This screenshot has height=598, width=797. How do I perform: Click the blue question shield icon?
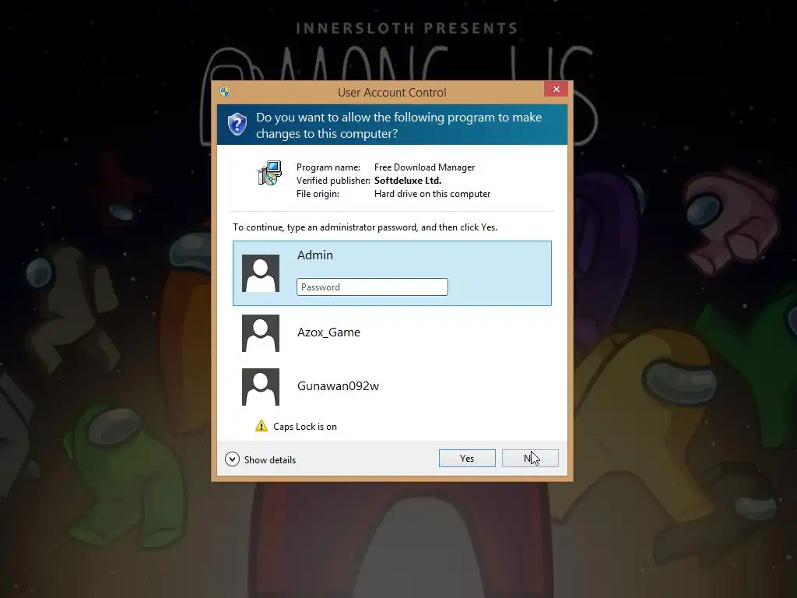(237, 125)
